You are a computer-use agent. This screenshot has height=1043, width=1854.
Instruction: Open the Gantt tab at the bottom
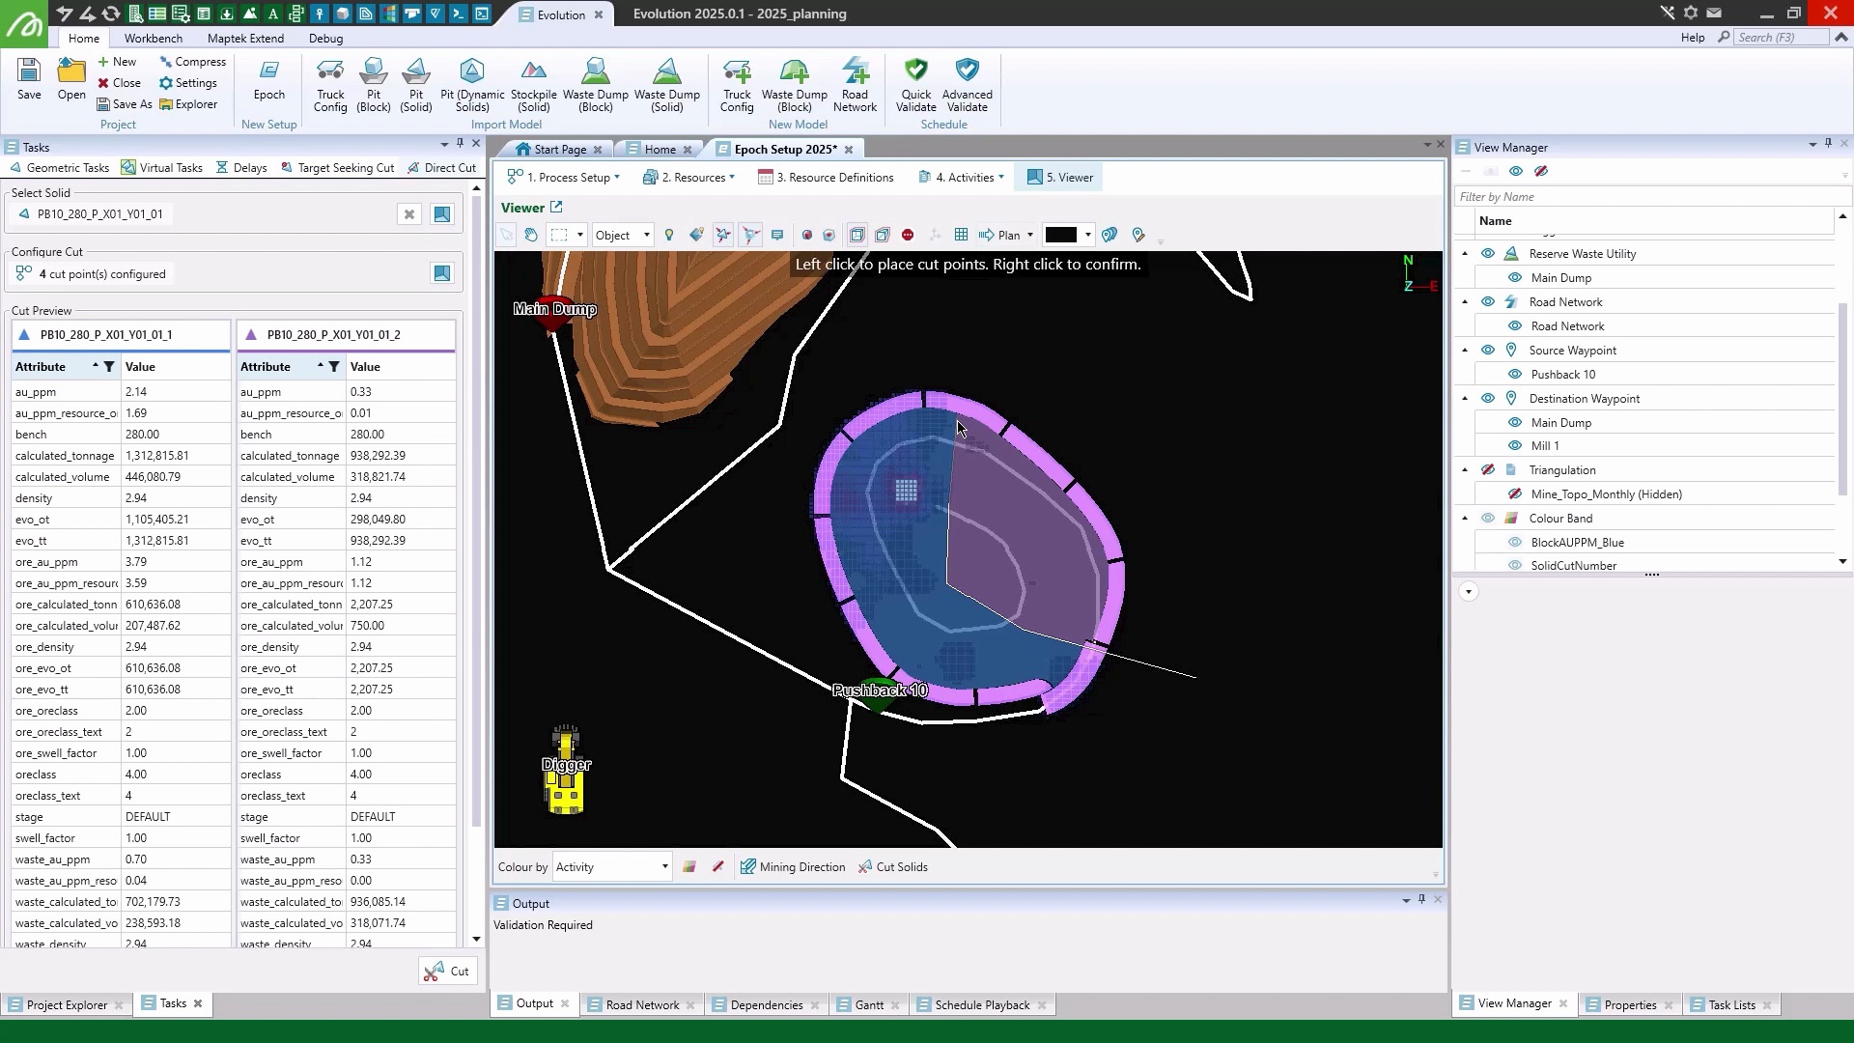tap(869, 1005)
